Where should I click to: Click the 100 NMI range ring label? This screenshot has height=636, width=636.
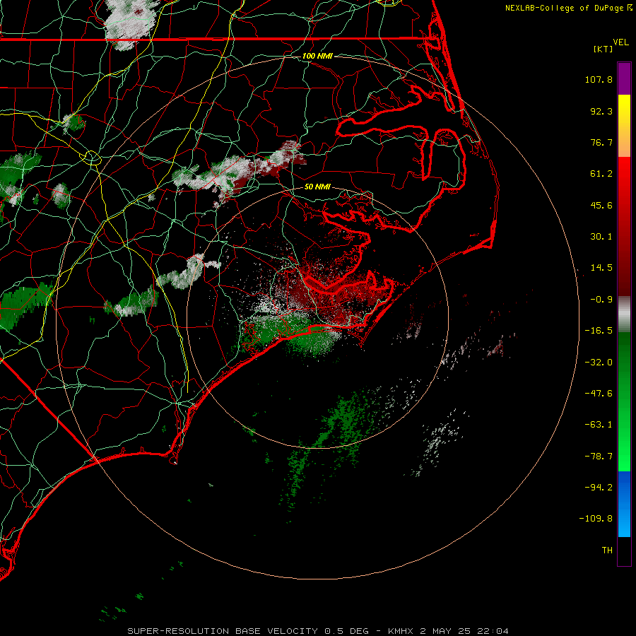tap(317, 56)
